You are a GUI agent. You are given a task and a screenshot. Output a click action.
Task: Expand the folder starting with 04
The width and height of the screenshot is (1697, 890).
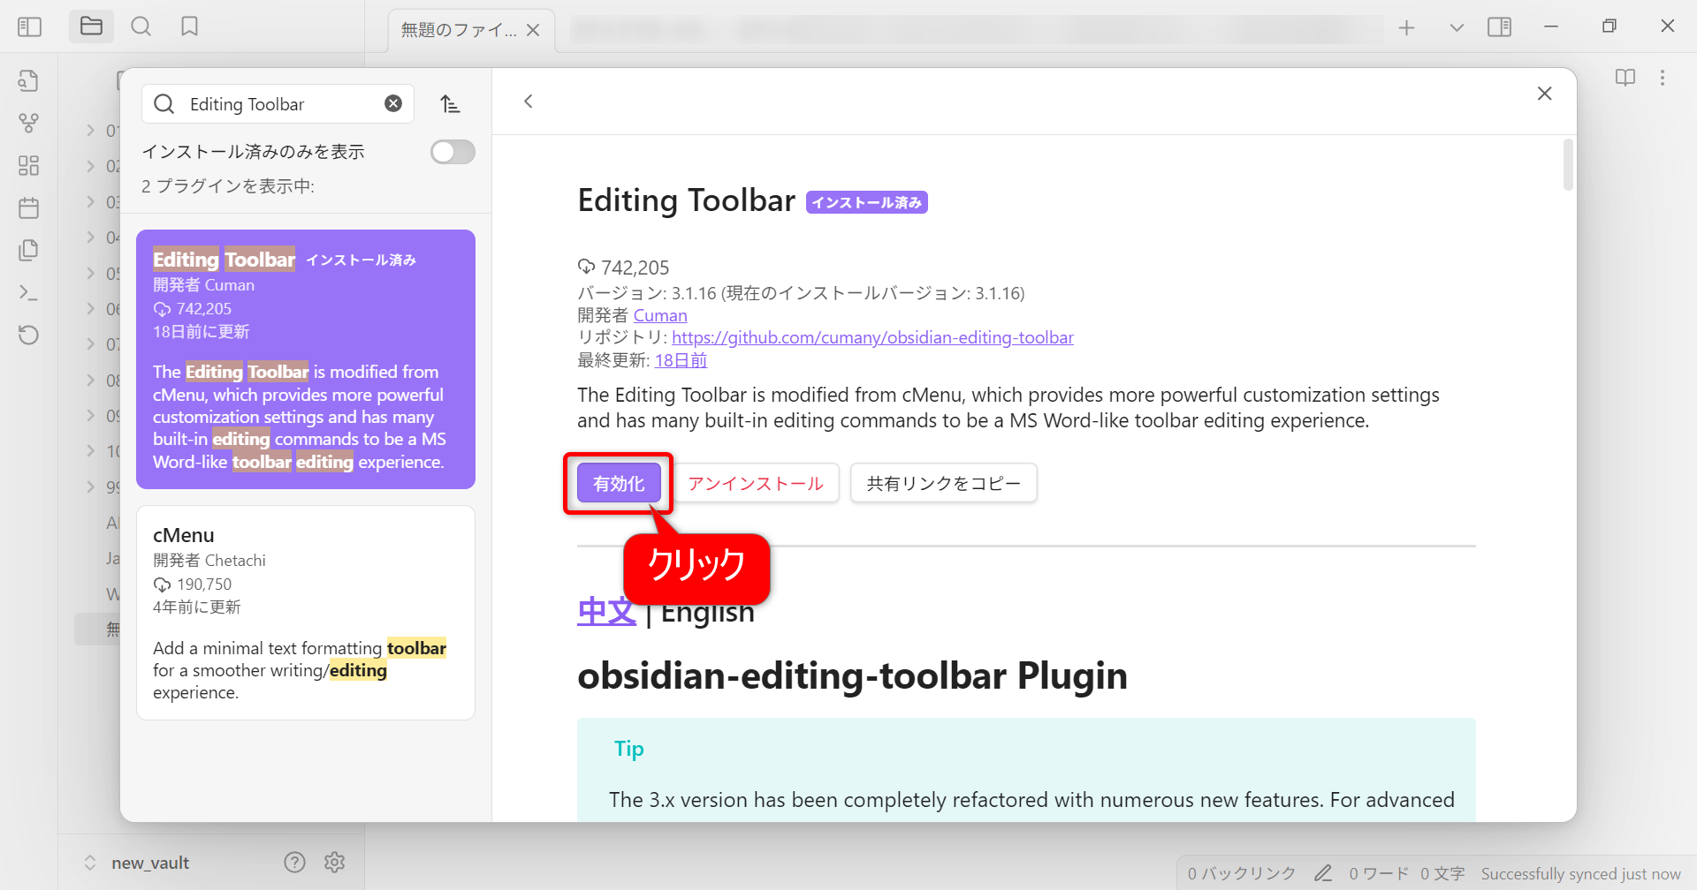point(90,238)
